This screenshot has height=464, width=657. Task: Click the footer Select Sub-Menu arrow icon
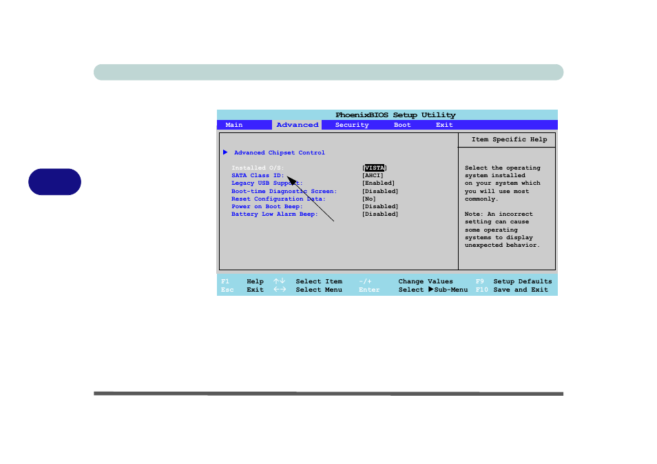click(430, 290)
